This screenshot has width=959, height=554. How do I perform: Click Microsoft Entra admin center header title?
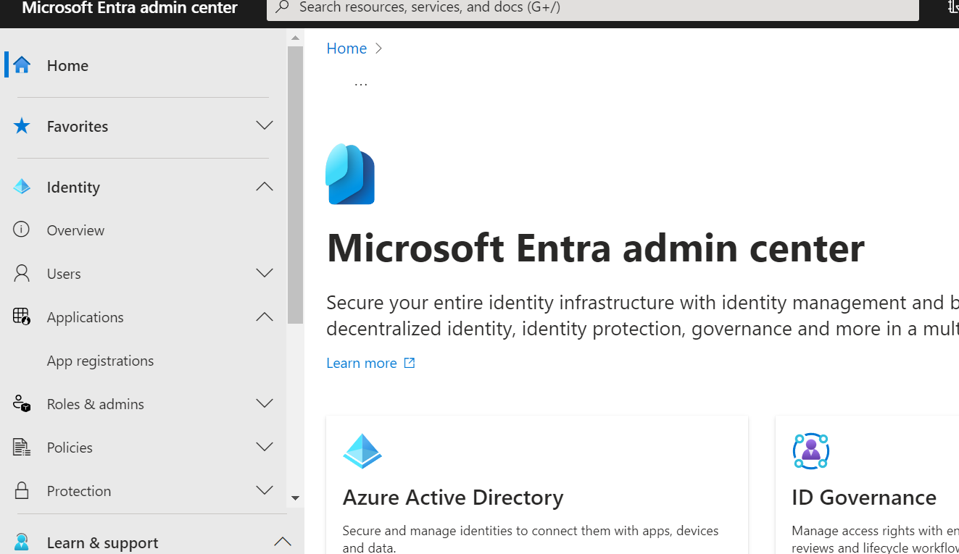tap(130, 8)
